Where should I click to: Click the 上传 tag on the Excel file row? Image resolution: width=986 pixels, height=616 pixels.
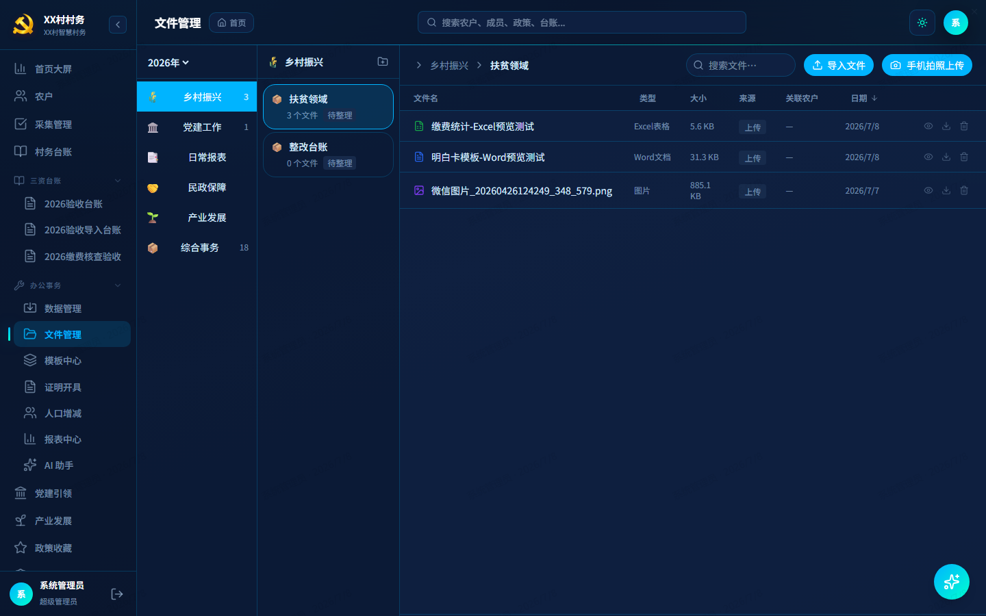[753, 127]
